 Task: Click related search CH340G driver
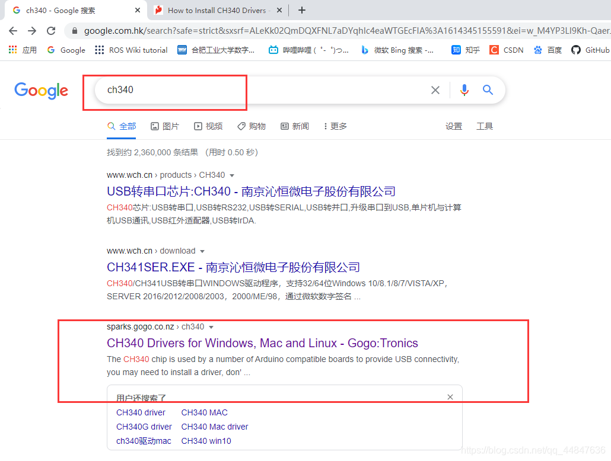(144, 427)
